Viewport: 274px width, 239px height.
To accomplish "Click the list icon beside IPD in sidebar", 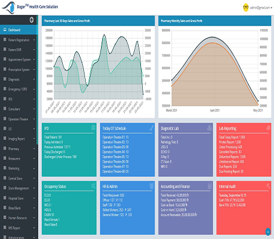I will coord(5,99).
